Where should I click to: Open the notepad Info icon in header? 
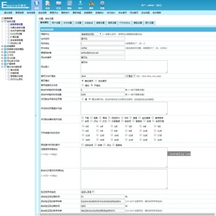[x=48, y=5]
